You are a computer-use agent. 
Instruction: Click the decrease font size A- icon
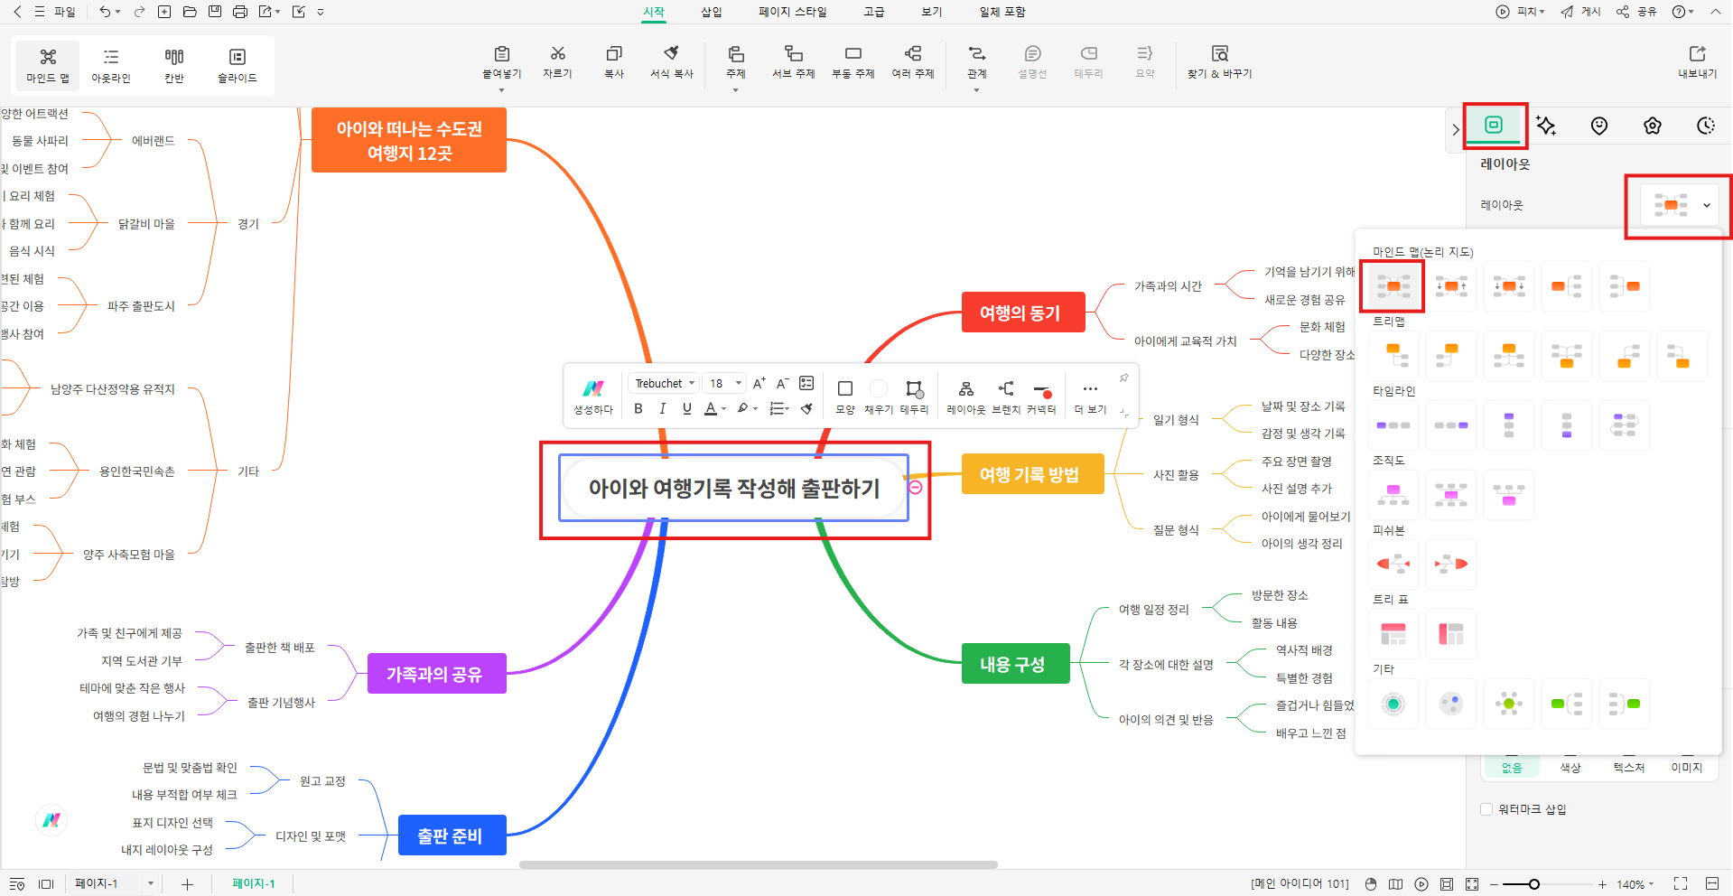click(x=783, y=383)
